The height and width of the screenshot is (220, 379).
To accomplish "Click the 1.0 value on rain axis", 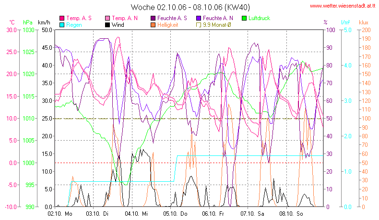I will (348, 172).
